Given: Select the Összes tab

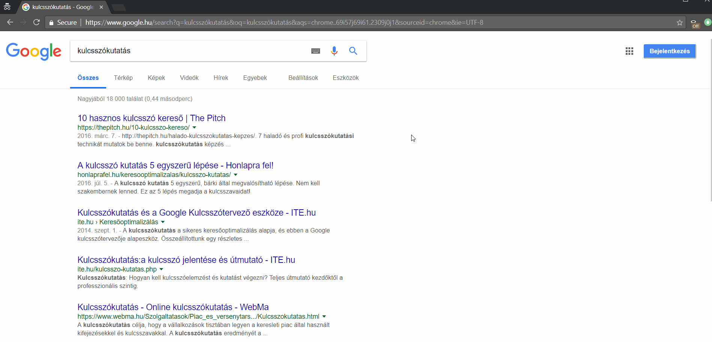Looking at the screenshot, I should (x=88, y=78).
